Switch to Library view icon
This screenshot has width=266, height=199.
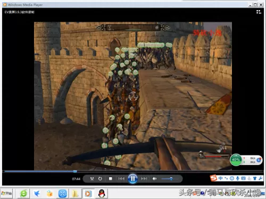point(259,12)
